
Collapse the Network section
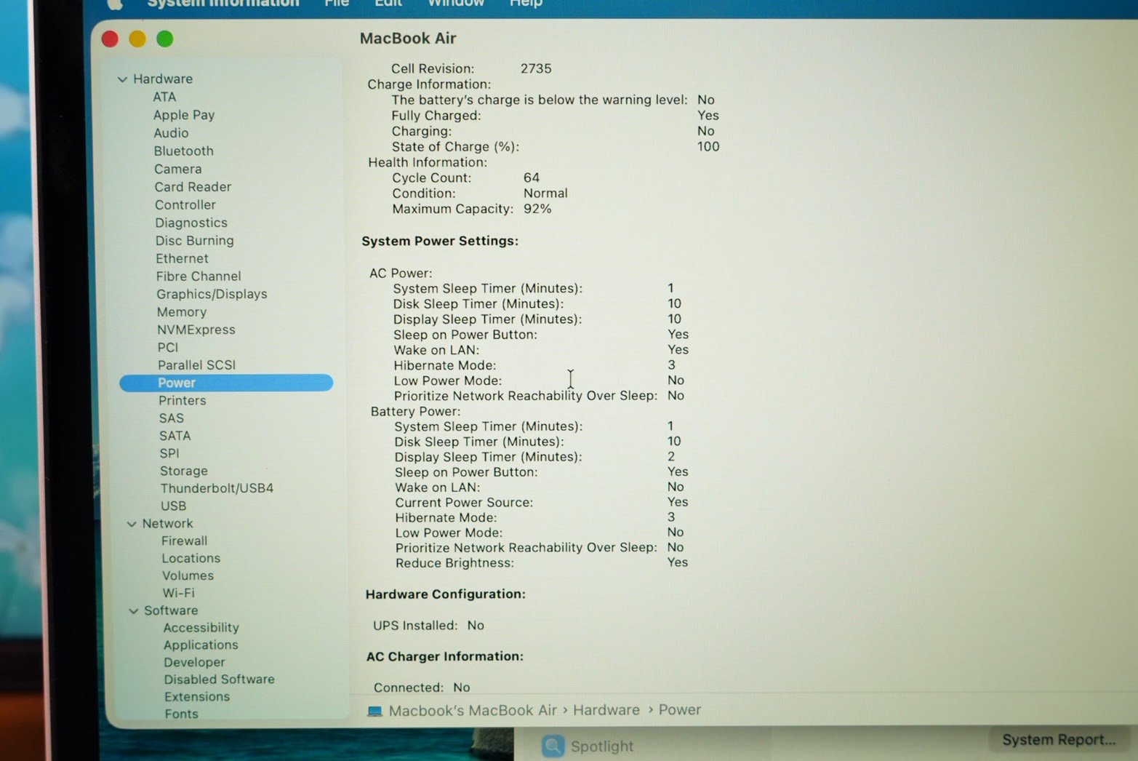(132, 524)
